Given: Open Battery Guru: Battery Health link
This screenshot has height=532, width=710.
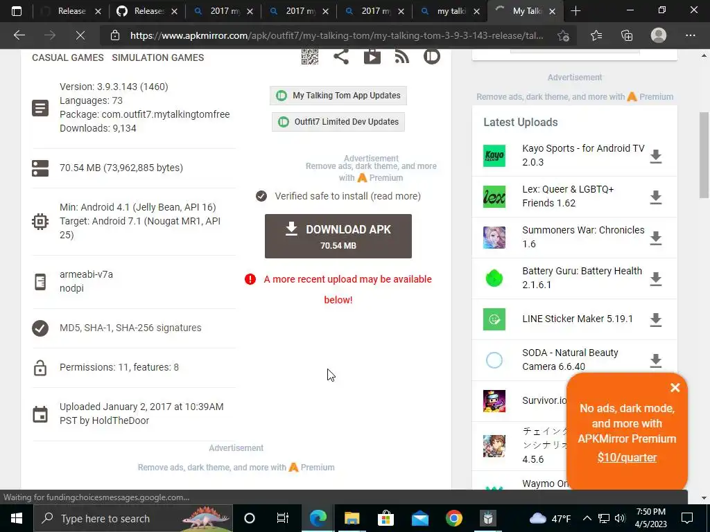Looking at the screenshot, I should (x=582, y=278).
